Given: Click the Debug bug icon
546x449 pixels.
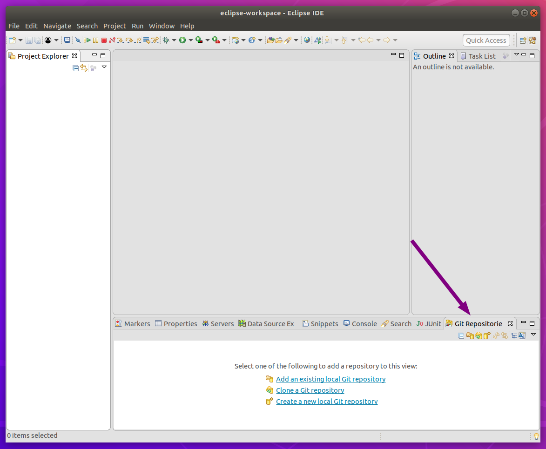Looking at the screenshot, I should pyautogui.click(x=166, y=40).
